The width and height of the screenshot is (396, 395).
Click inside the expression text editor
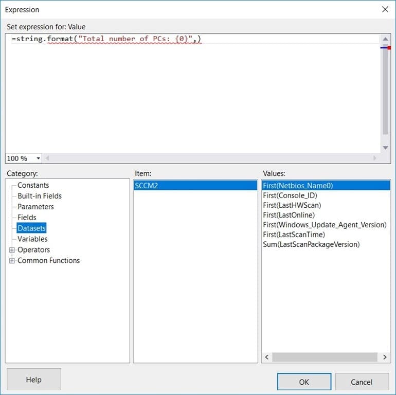pyautogui.click(x=192, y=94)
